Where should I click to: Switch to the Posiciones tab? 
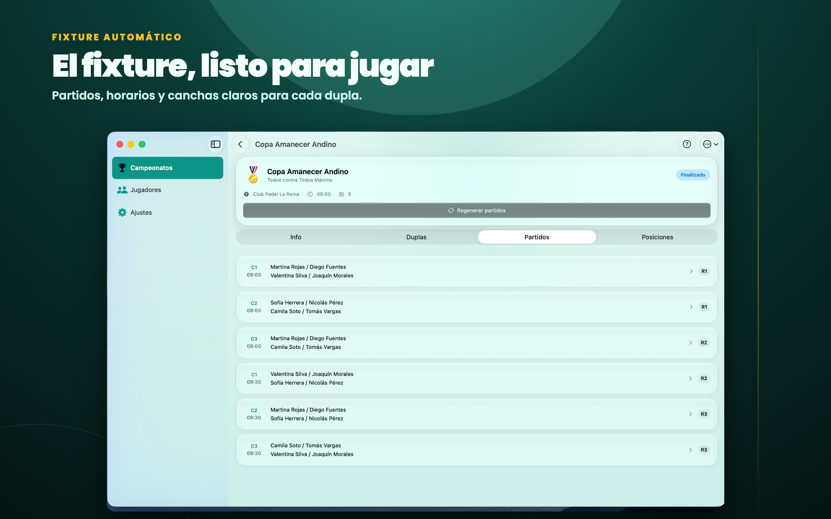click(x=657, y=237)
